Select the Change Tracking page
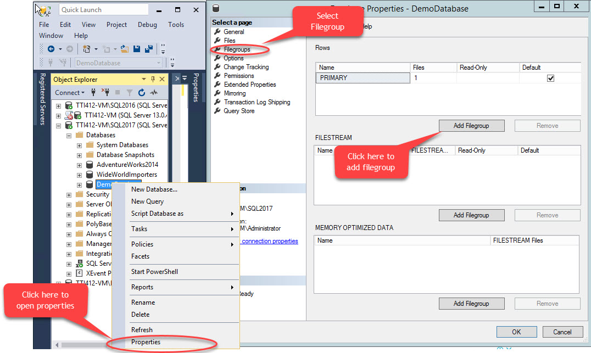 point(246,67)
